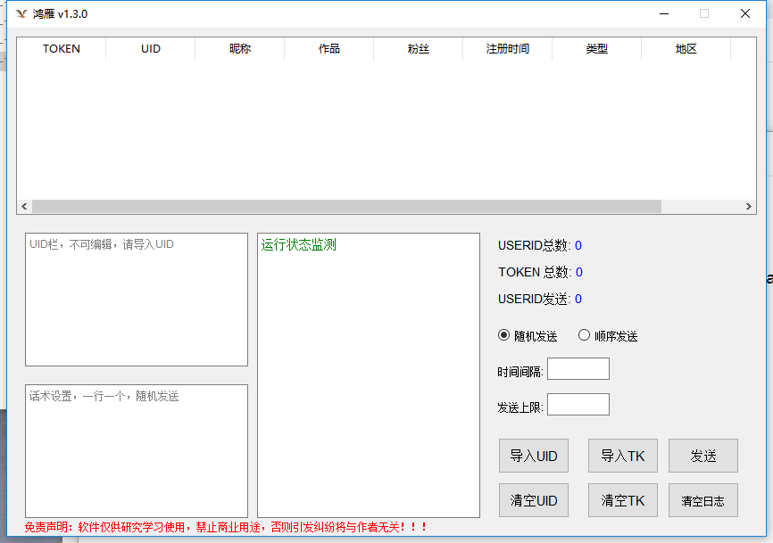Select the 顺序发送 radio button
The height and width of the screenshot is (543, 773).
(x=585, y=335)
